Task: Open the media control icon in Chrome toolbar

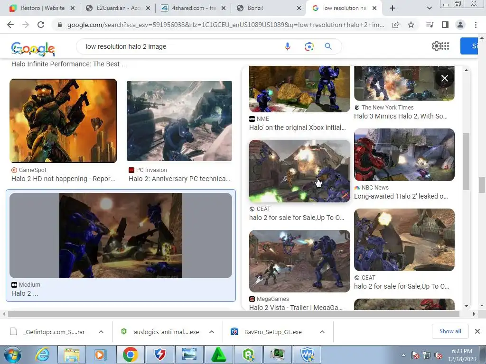Action: click(430, 25)
